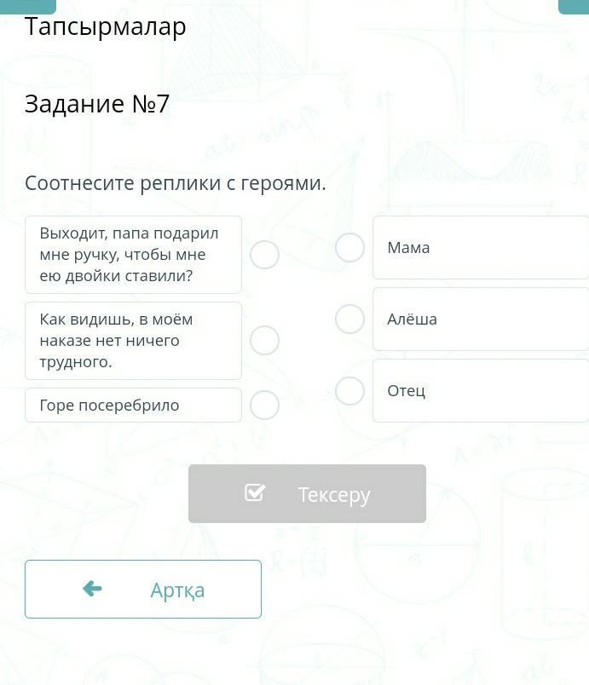Click the teal tab in the top-left corner
This screenshot has height=685, width=589.
tap(28, 6)
